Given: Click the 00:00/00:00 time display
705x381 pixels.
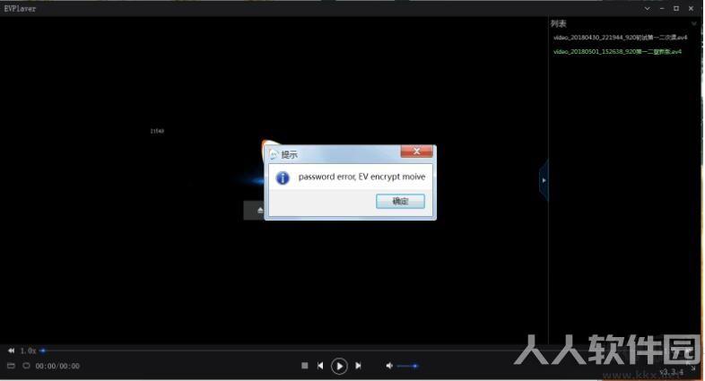Looking at the screenshot, I should pos(57,366).
